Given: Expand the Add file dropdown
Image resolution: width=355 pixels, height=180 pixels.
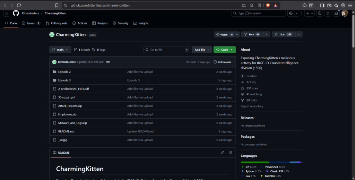Looking at the screenshot, I should pyautogui.click(x=202, y=50).
